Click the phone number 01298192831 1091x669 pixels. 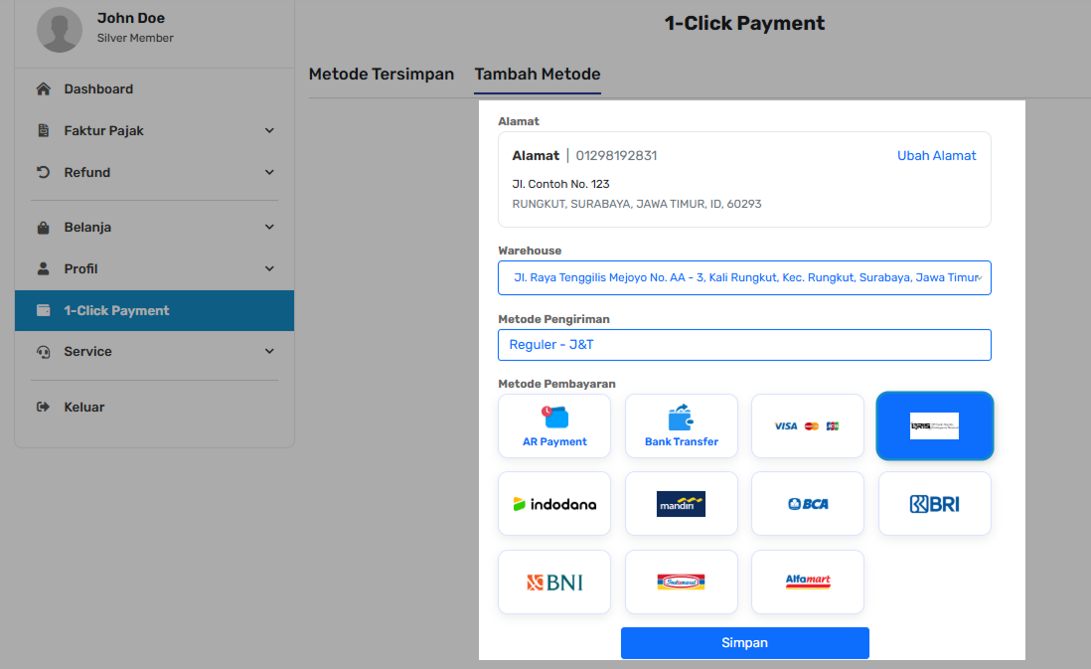pos(616,155)
